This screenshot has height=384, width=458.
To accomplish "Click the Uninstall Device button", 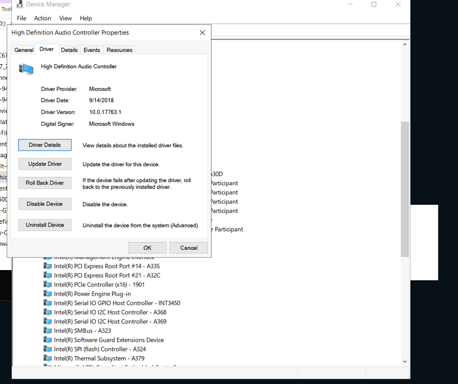I will tap(44, 225).
